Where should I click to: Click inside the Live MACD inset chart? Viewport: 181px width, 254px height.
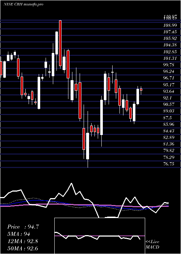click(x=100, y=236)
